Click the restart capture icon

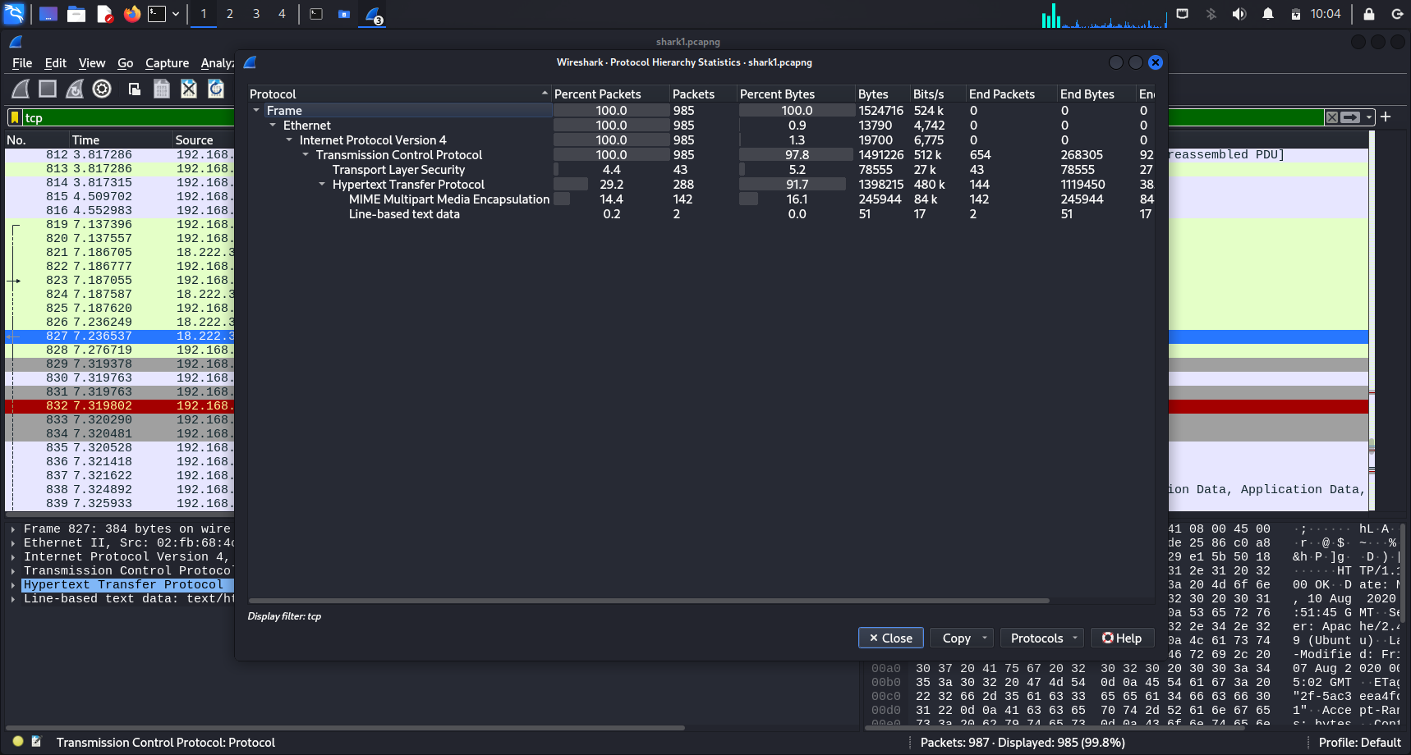[x=75, y=89]
